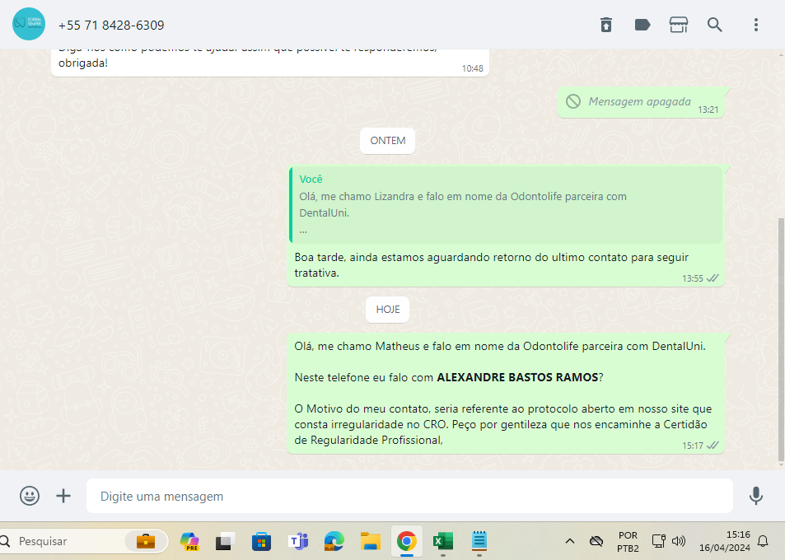Open Notepad from the taskbar

(x=479, y=541)
